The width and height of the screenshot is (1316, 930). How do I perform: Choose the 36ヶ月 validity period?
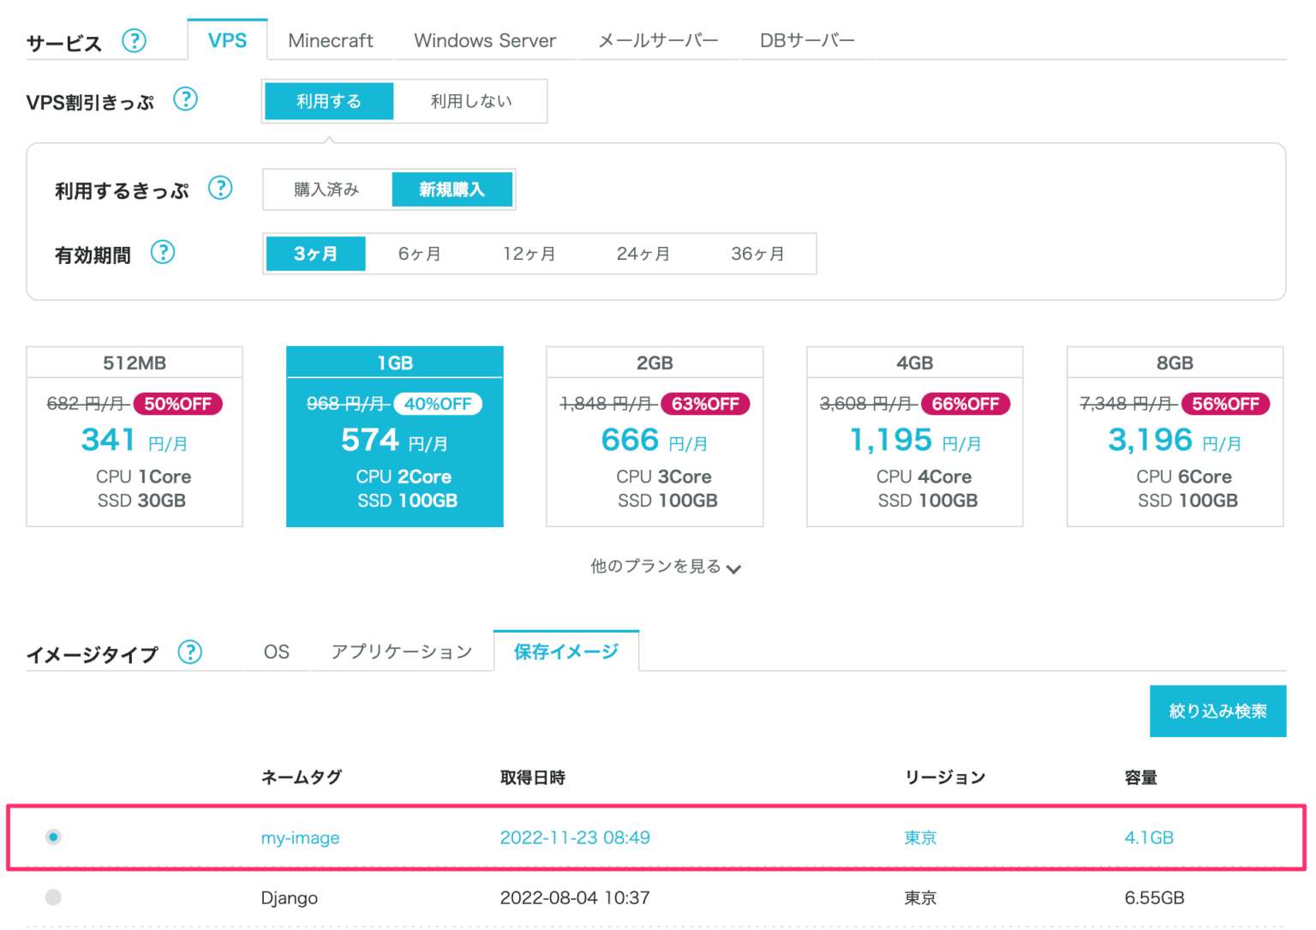pos(756,253)
